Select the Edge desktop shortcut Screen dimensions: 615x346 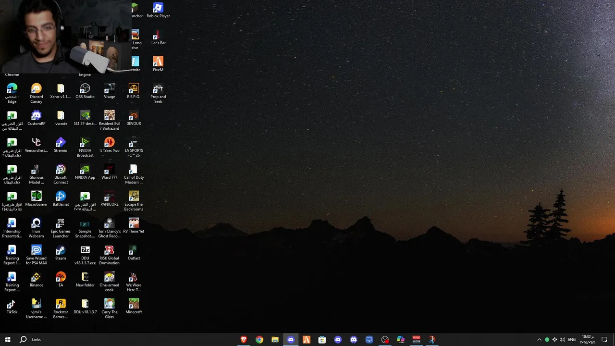(12, 93)
